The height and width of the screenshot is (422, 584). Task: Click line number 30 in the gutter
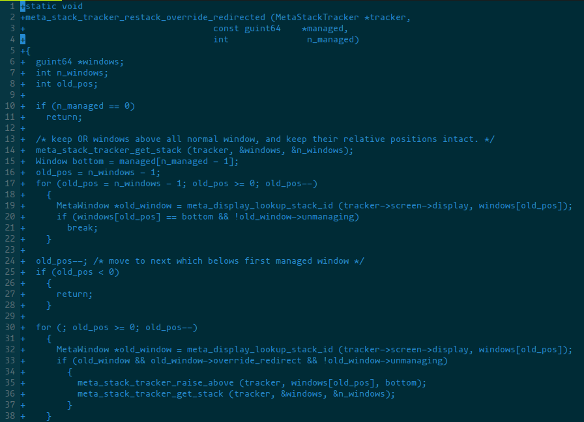pos(10,328)
